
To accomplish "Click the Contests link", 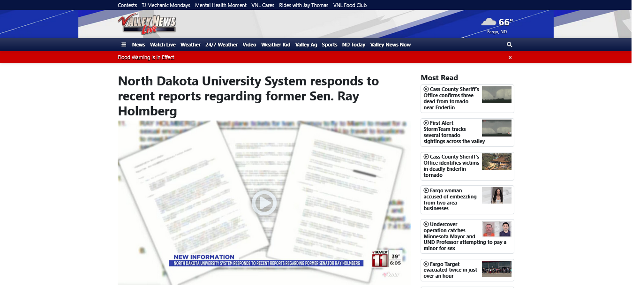I will [127, 5].
